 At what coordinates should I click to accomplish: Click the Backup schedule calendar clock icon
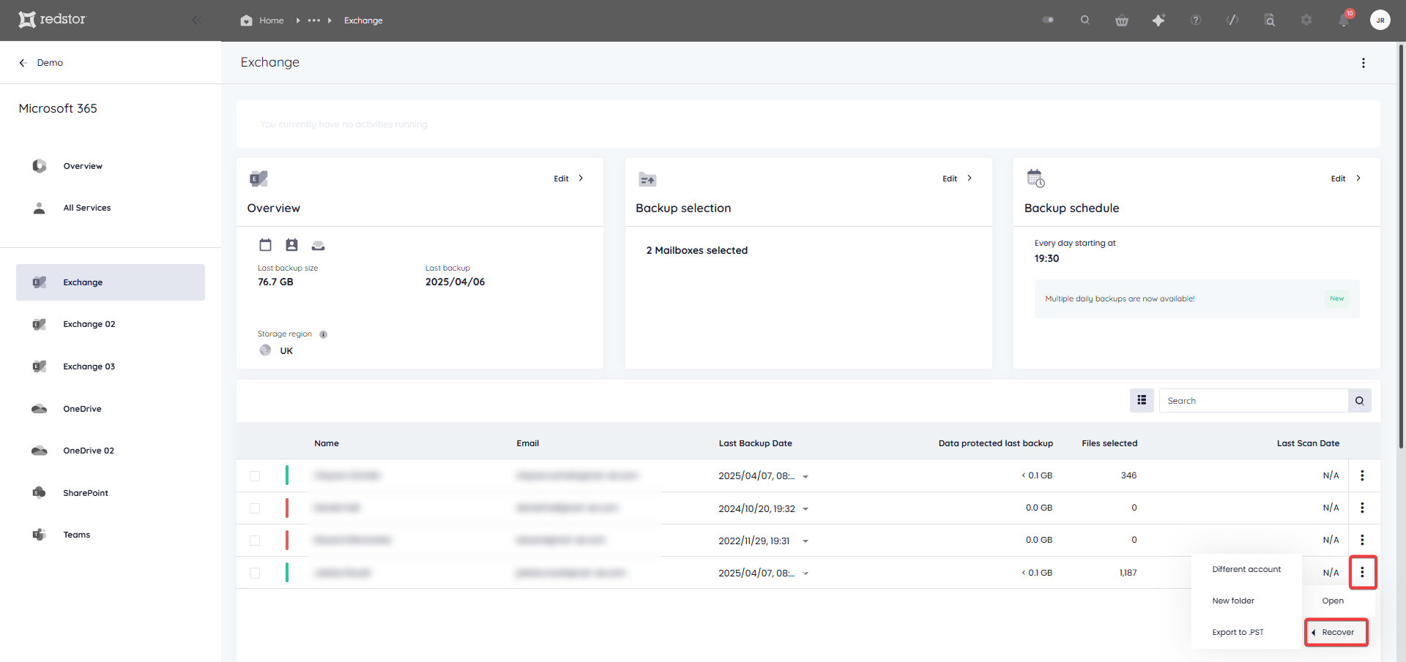point(1035,178)
